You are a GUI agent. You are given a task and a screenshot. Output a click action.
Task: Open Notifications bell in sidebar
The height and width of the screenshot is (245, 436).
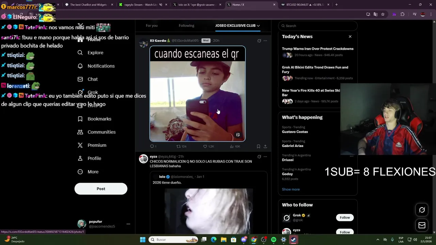96,66
